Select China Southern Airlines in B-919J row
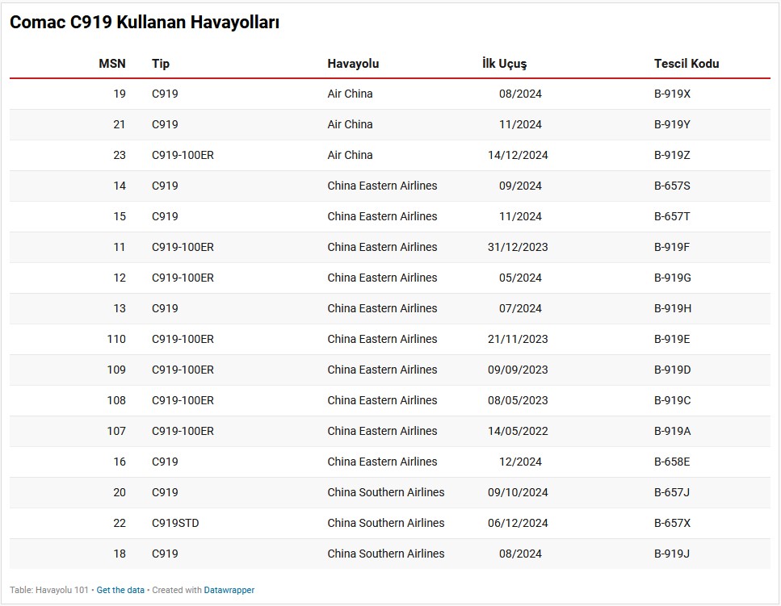This screenshot has width=781, height=606. pos(385,554)
